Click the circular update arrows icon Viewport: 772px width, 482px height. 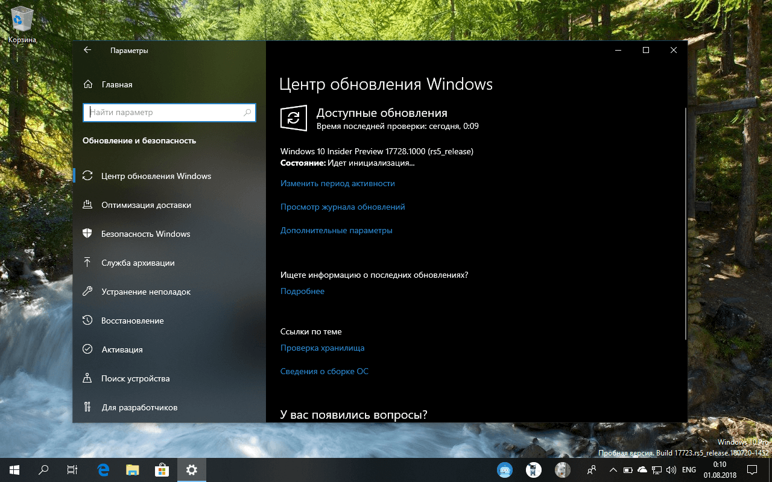coord(293,118)
